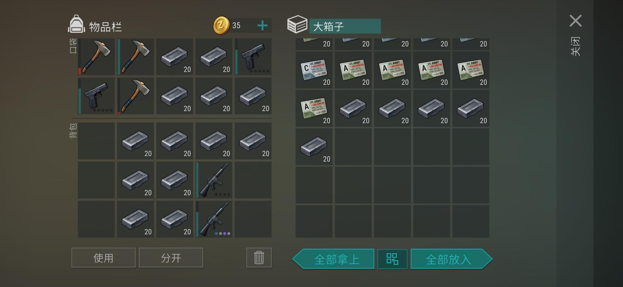This screenshot has height=287, width=623.
Task: Click the 分开 split button
Action: click(x=171, y=258)
